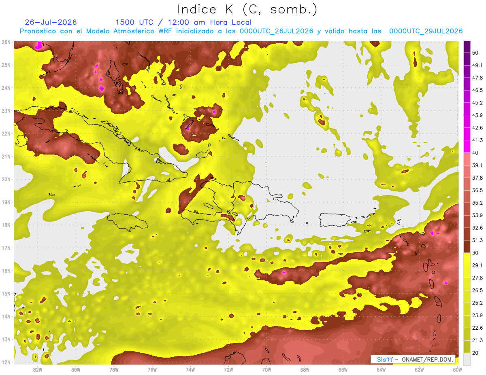Select the 78W longitude axis label

pyautogui.click(x=114, y=369)
